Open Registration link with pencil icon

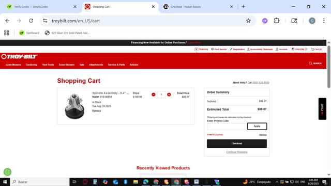(x=237, y=49)
